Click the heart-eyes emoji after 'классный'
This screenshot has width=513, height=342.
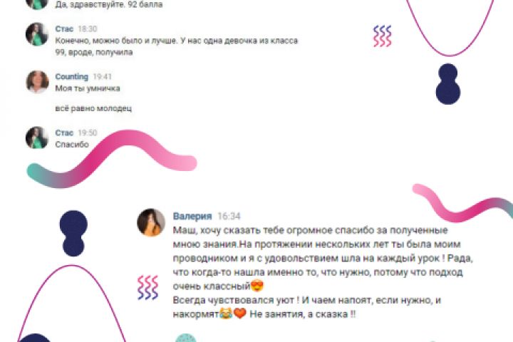point(257,286)
